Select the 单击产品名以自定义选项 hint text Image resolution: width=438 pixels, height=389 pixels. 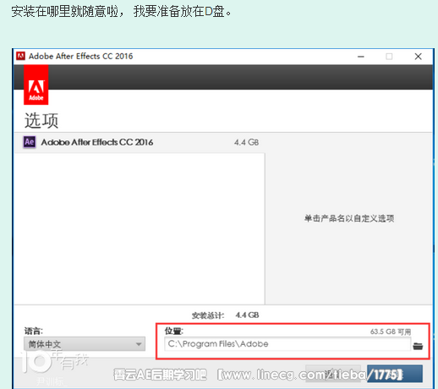[349, 218]
